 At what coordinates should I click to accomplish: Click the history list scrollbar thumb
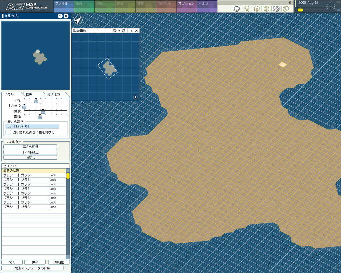pyautogui.click(x=68, y=176)
